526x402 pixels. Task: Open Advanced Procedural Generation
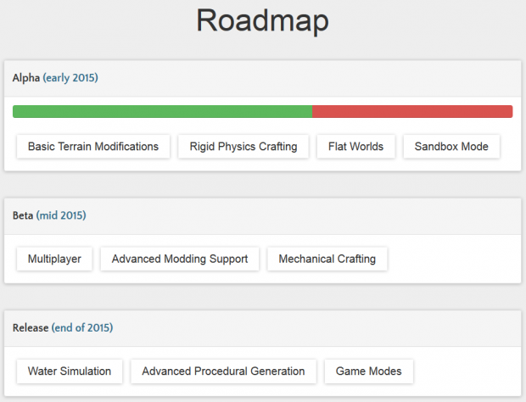[223, 371]
